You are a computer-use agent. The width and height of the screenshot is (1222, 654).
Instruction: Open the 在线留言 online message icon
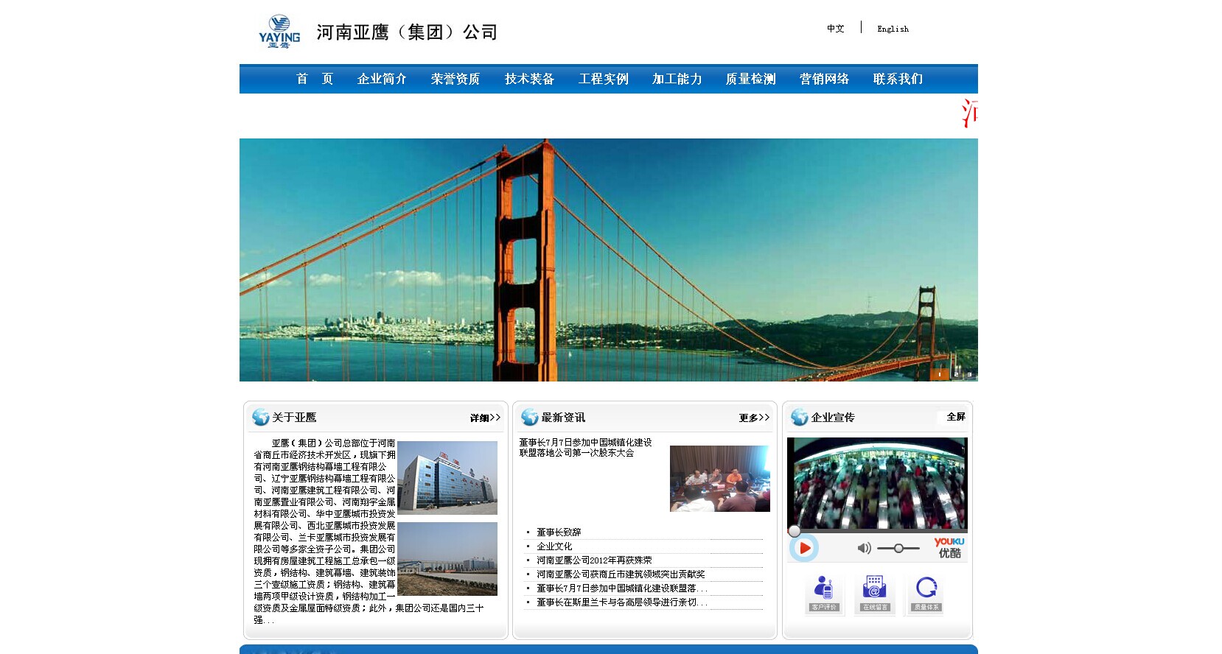875,594
